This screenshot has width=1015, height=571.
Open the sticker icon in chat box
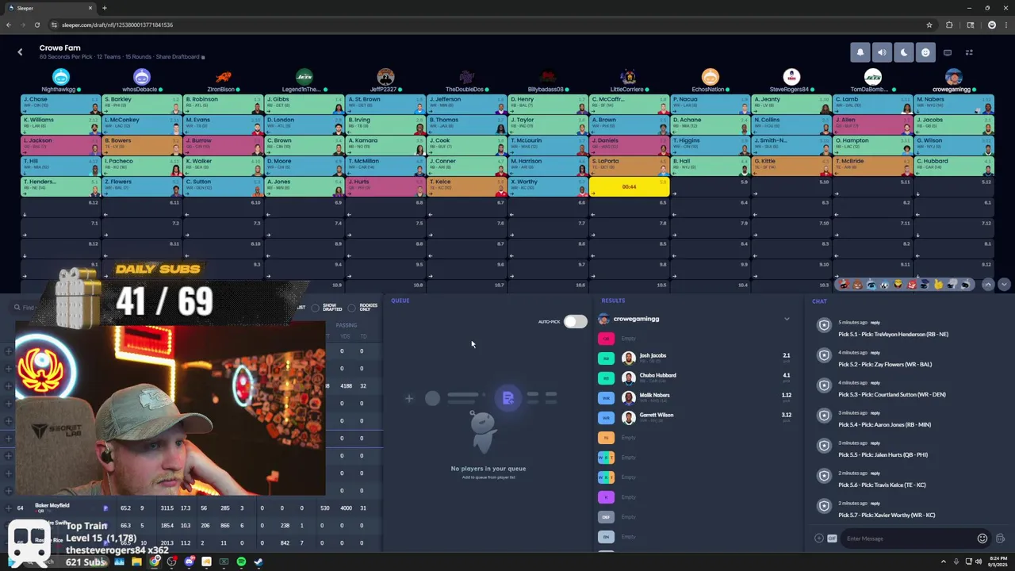pyautogui.click(x=1000, y=538)
